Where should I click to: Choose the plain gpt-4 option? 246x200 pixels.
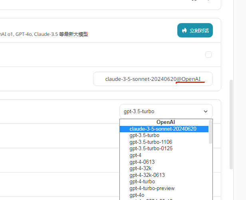coord(164,155)
